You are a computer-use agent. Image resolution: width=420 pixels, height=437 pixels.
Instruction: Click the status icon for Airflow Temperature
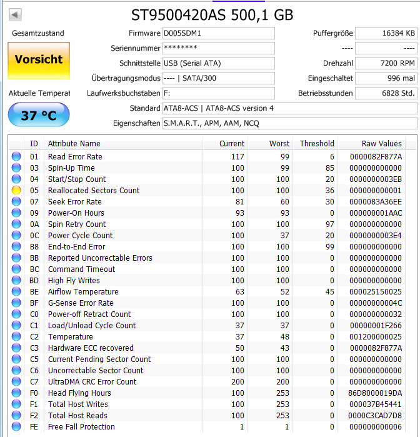[16, 291]
